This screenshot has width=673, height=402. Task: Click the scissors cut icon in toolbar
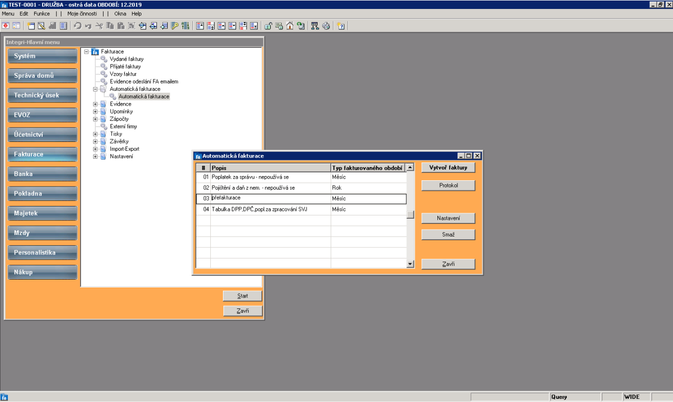pos(99,25)
